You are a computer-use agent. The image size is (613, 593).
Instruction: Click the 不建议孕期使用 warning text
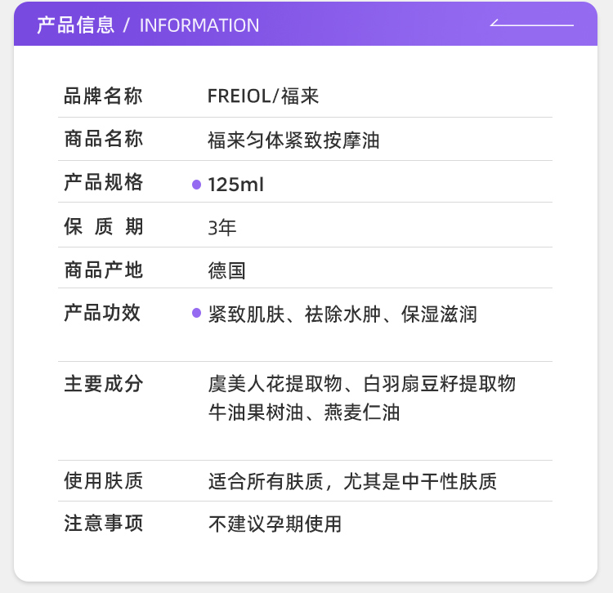pos(275,524)
